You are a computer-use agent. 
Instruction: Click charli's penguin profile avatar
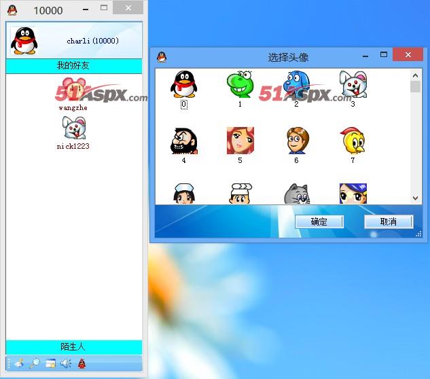[x=24, y=41]
